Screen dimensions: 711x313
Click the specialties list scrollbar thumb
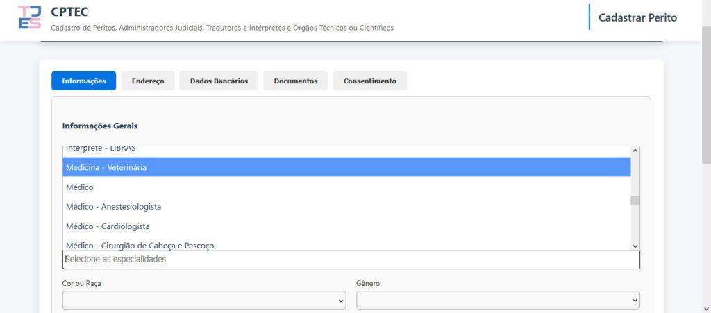click(635, 201)
